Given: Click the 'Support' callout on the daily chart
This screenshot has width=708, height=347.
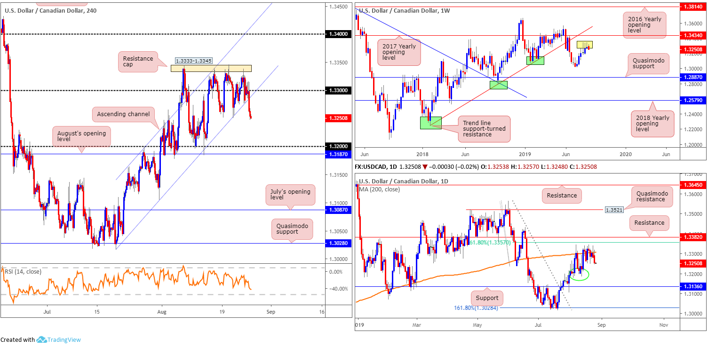Looking at the screenshot, I should click(x=486, y=298).
